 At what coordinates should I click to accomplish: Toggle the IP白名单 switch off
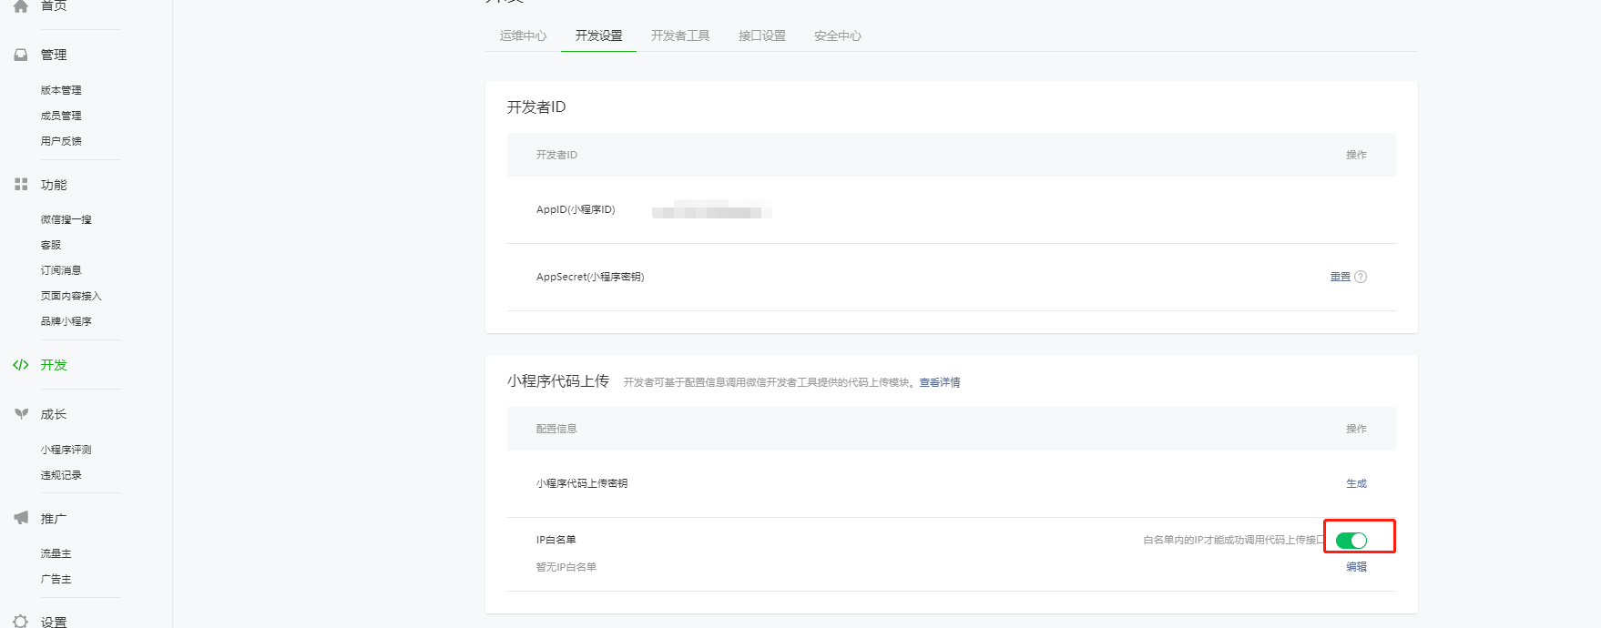pos(1351,541)
